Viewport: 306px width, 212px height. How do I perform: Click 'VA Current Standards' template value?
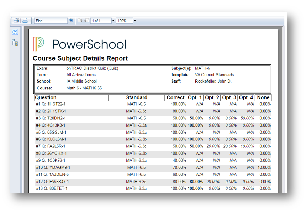pyautogui.click(x=214, y=75)
